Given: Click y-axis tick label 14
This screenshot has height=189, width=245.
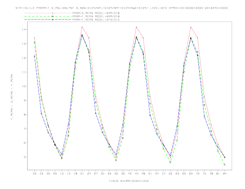Looking at the screenshot, I should (24, 30).
